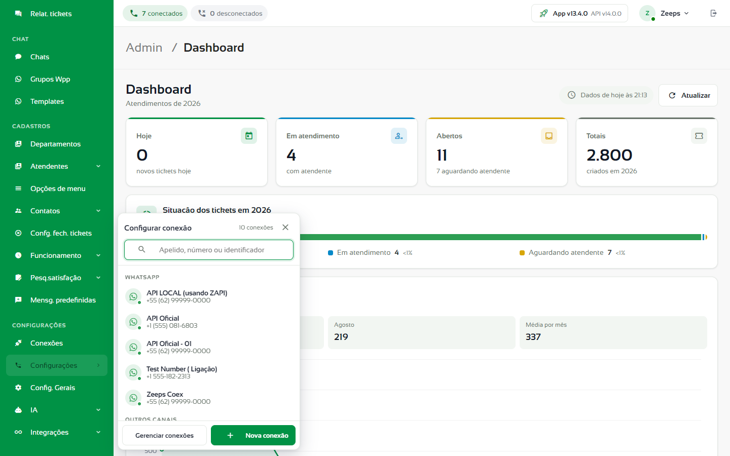This screenshot has height=456, width=730.
Task: Click the 10 conexões count text
Action: pyautogui.click(x=256, y=227)
